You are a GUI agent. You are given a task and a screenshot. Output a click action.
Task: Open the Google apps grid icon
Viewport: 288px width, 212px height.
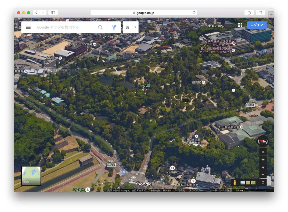pyautogui.click(x=240, y=25)
